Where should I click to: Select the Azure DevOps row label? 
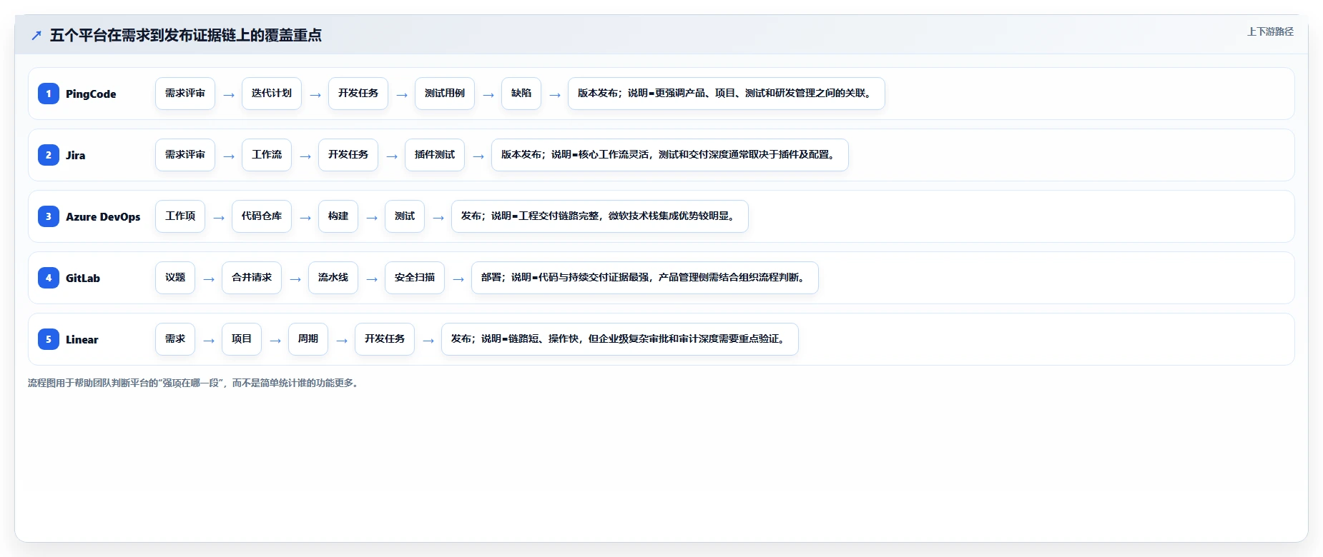pyautogui.click(x=103, y=216)
